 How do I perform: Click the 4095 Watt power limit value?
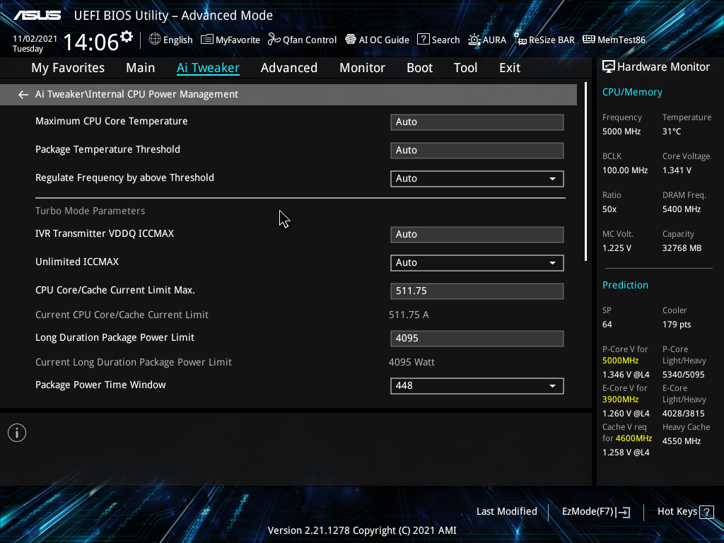[411, 362]
